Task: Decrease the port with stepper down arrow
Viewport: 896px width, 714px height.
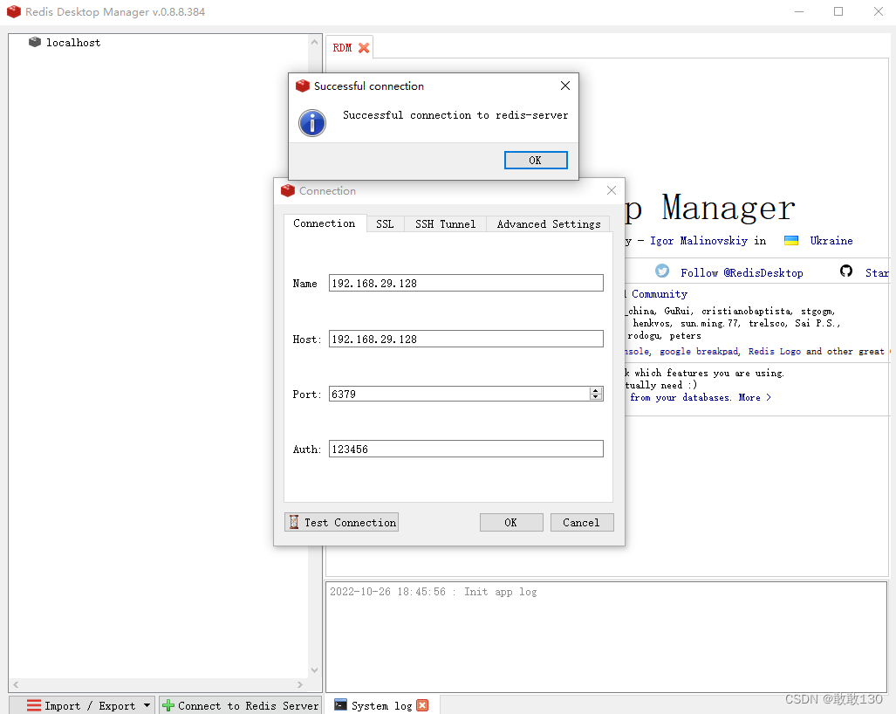Action: pos(596,397)
